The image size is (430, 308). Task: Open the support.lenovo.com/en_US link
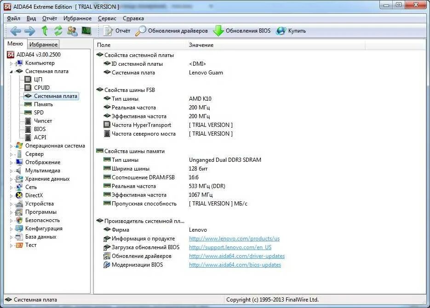pyautogui.click(x=230, y=247)
